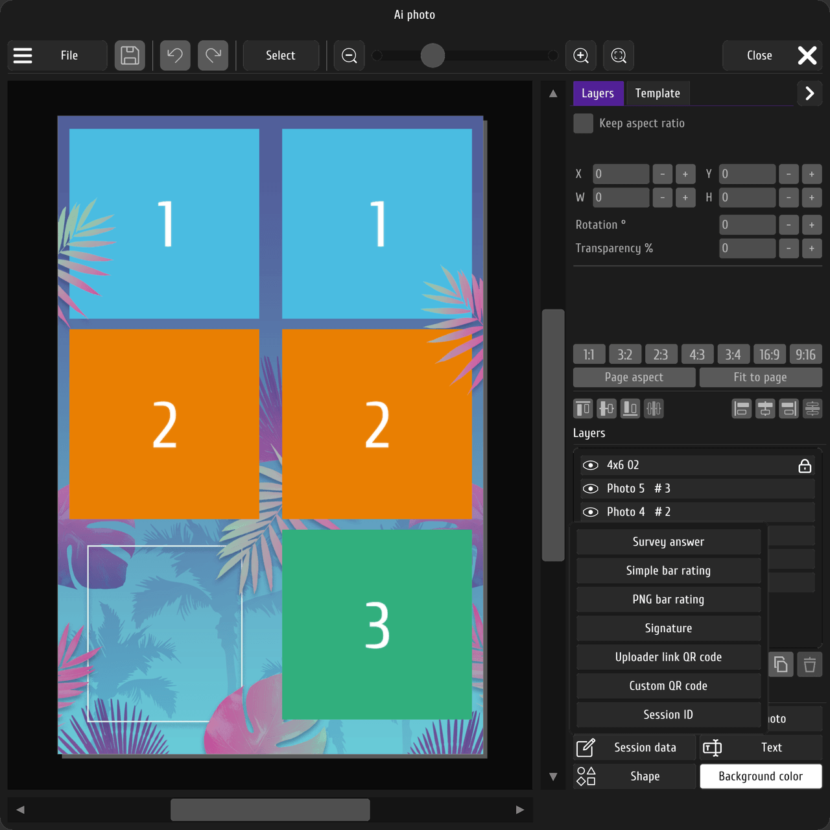Screen dimensions: 830x830
Task: Click the zoom slider handle
Action: [433, 56]
